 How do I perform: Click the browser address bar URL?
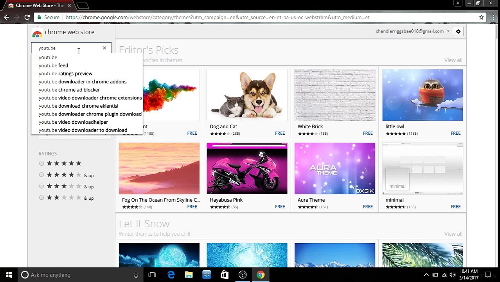point(218,17)
